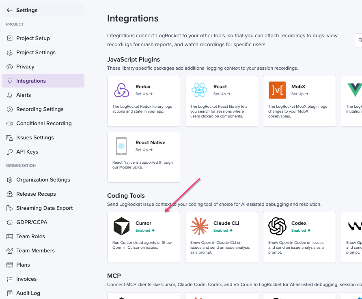Click the Codex knot logo
Screen dimensions: 362x299
pos(277,226)
